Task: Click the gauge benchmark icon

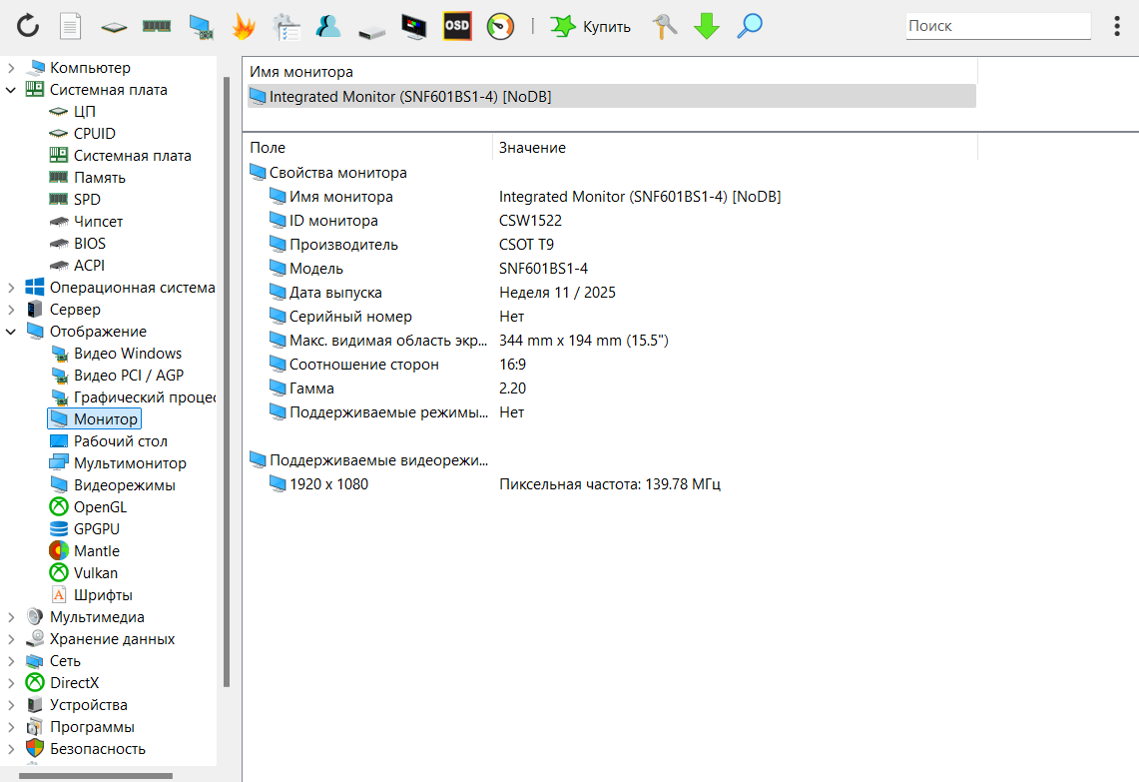Action: (500, 27)
